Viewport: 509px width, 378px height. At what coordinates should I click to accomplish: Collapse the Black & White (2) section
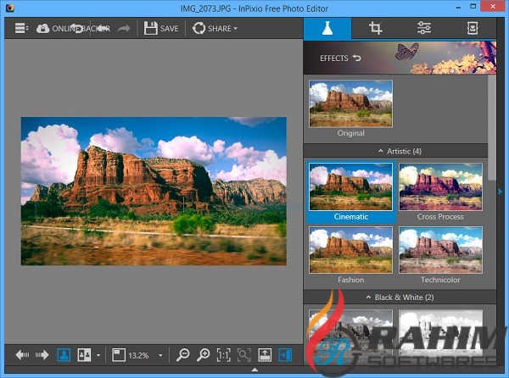[x=400, y=297]
